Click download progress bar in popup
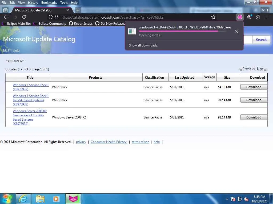The width and height of the screenshot is (273, 204). [x=183, y=31]
